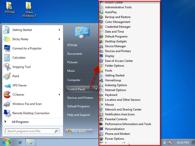195x146 pixels.
Task: Launch XPS Viewer
Action: tap(19, 85)
